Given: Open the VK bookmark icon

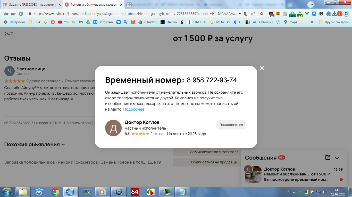Looking at the screenshot, I should [x=119, y=22].
